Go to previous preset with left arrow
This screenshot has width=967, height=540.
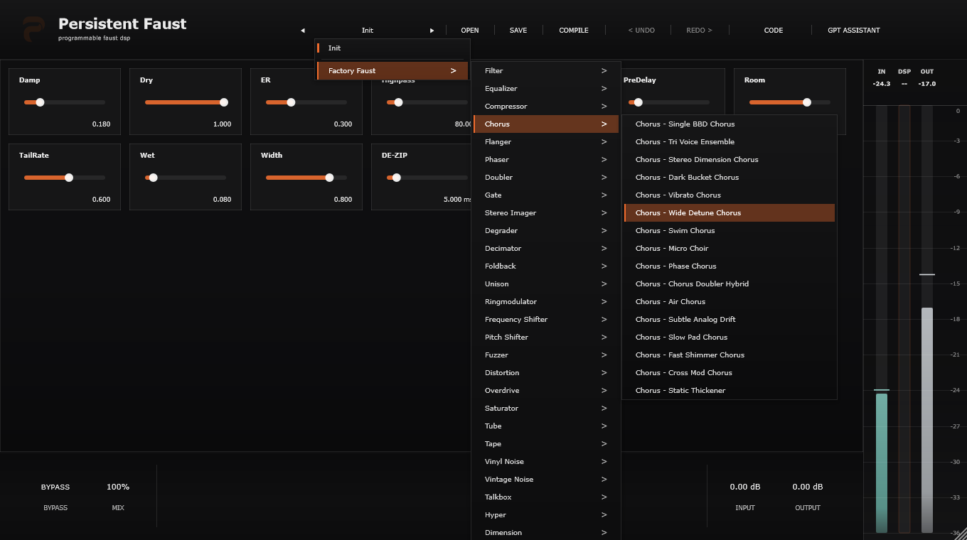[x=303, y=31]
